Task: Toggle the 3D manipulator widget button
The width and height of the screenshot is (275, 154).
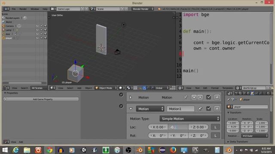Action: tap(140, 88)
